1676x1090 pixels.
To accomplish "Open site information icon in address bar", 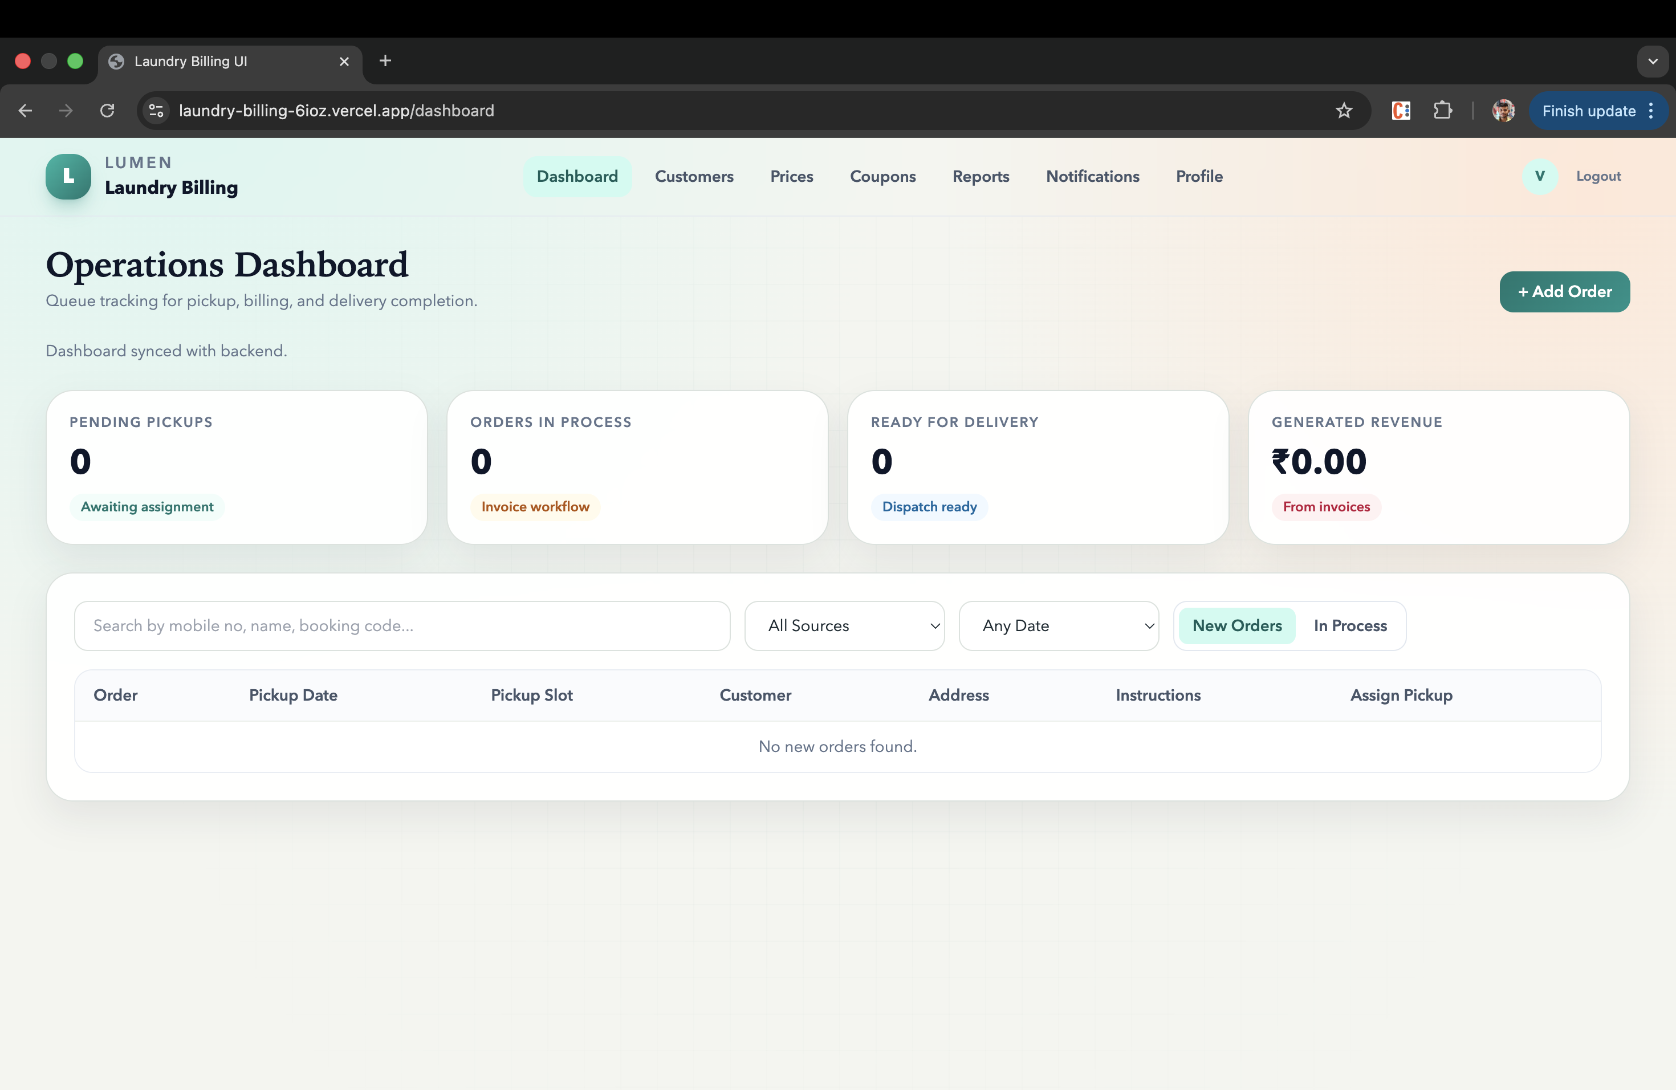I will pyautogui.click(x=156, y=111).
